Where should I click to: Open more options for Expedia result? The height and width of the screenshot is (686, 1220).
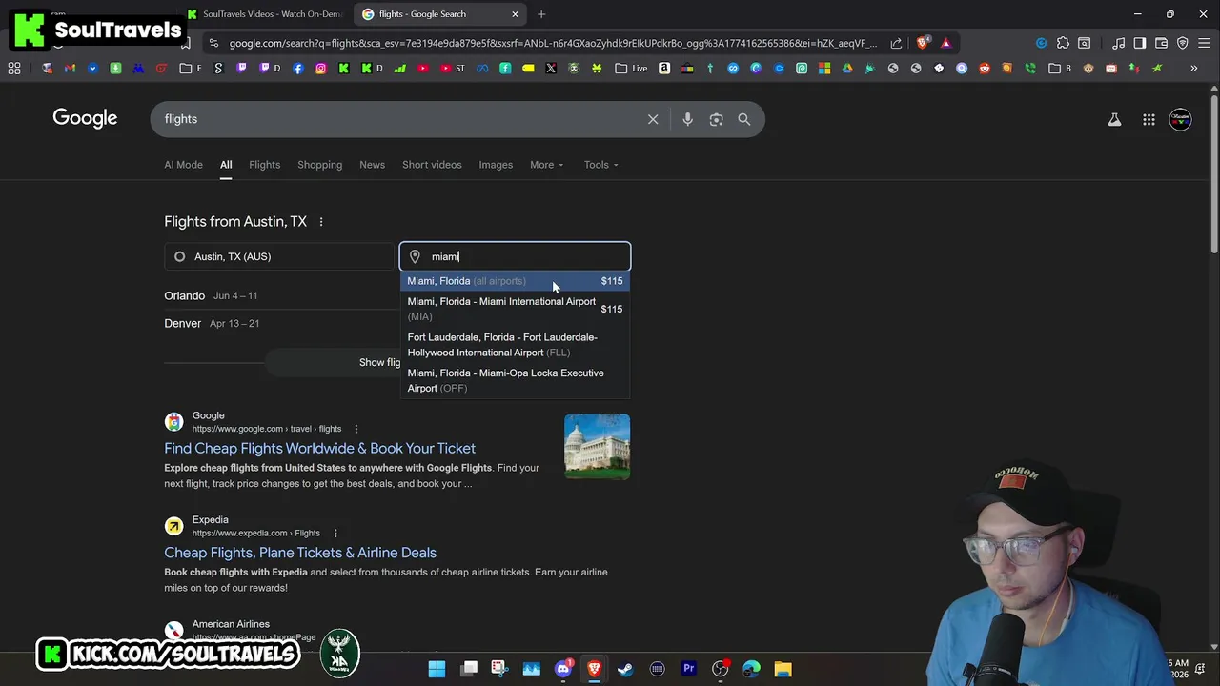click(x=335, y=533)
